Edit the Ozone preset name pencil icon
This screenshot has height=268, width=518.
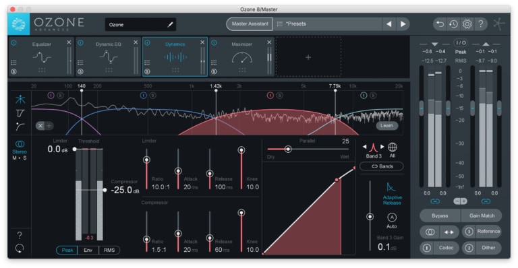click(170, 24)
